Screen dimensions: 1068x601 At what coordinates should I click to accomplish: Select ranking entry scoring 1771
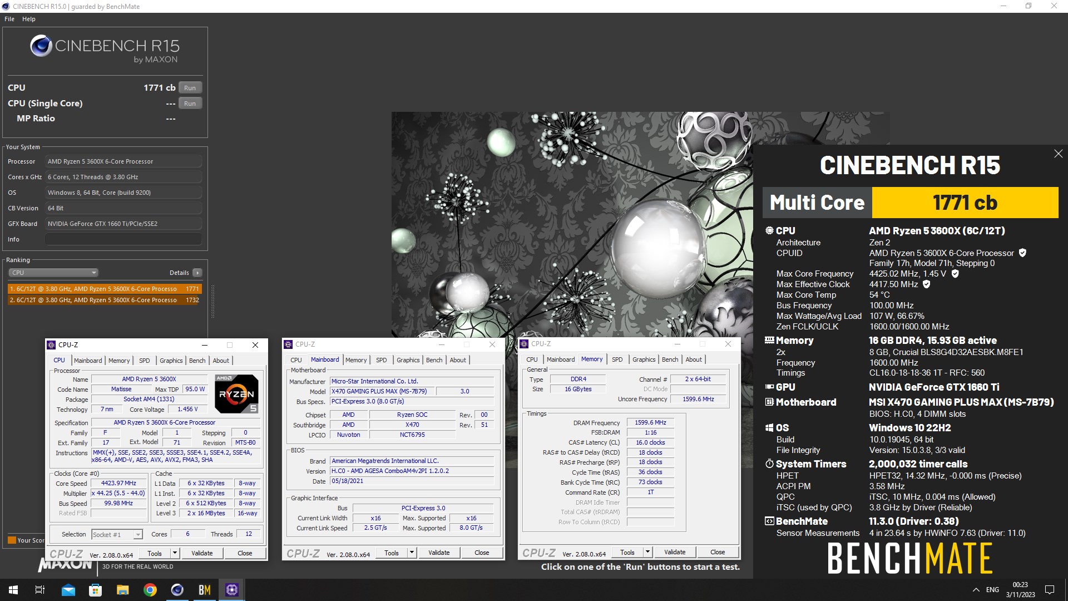(x=104, y=289)
